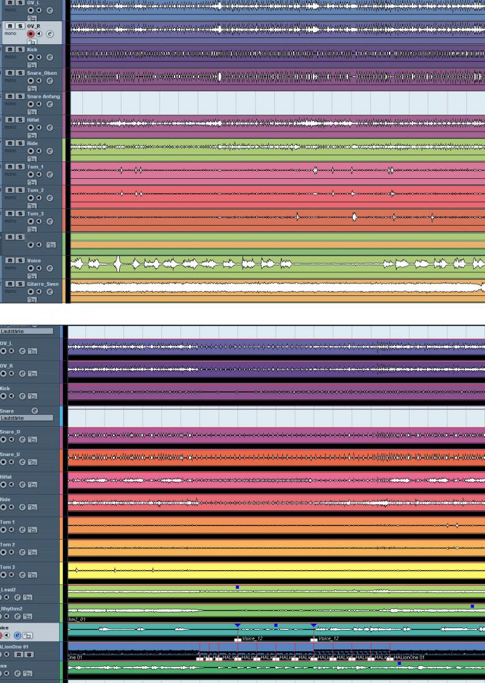Click the blue point on lower Voice track
Image resolution: width=485 pixels, height=683 pixels.
[276, 626]
